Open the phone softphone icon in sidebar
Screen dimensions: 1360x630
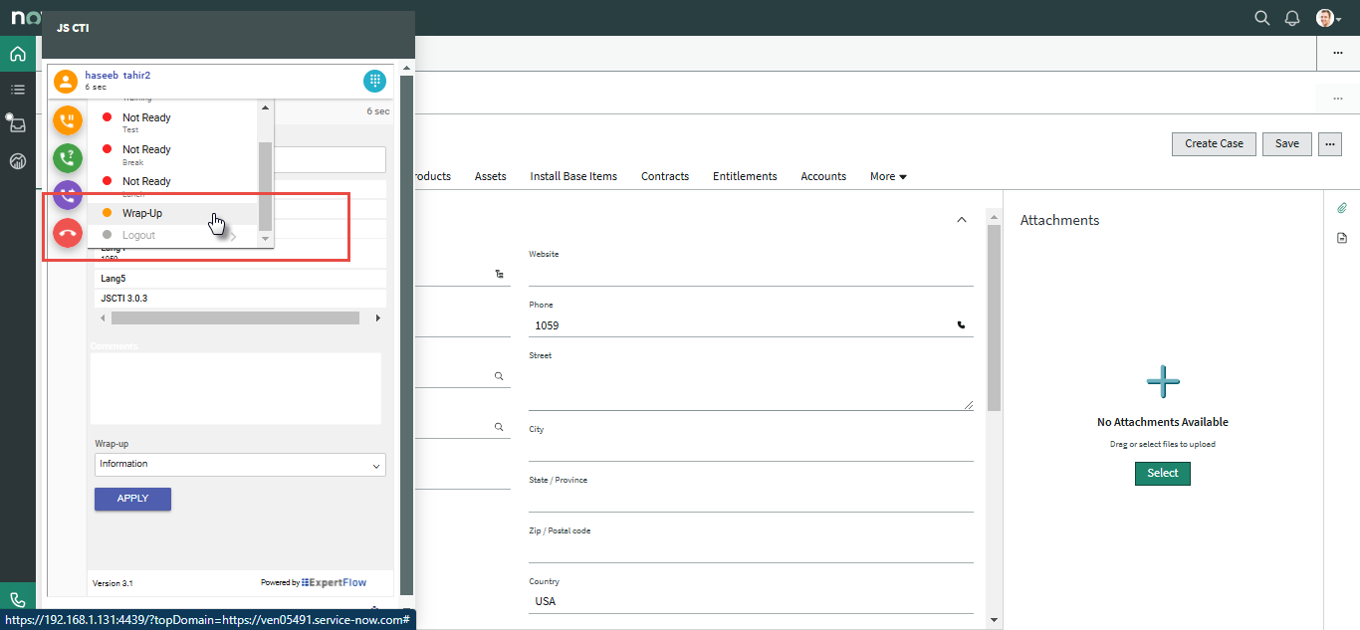[18, 600]
